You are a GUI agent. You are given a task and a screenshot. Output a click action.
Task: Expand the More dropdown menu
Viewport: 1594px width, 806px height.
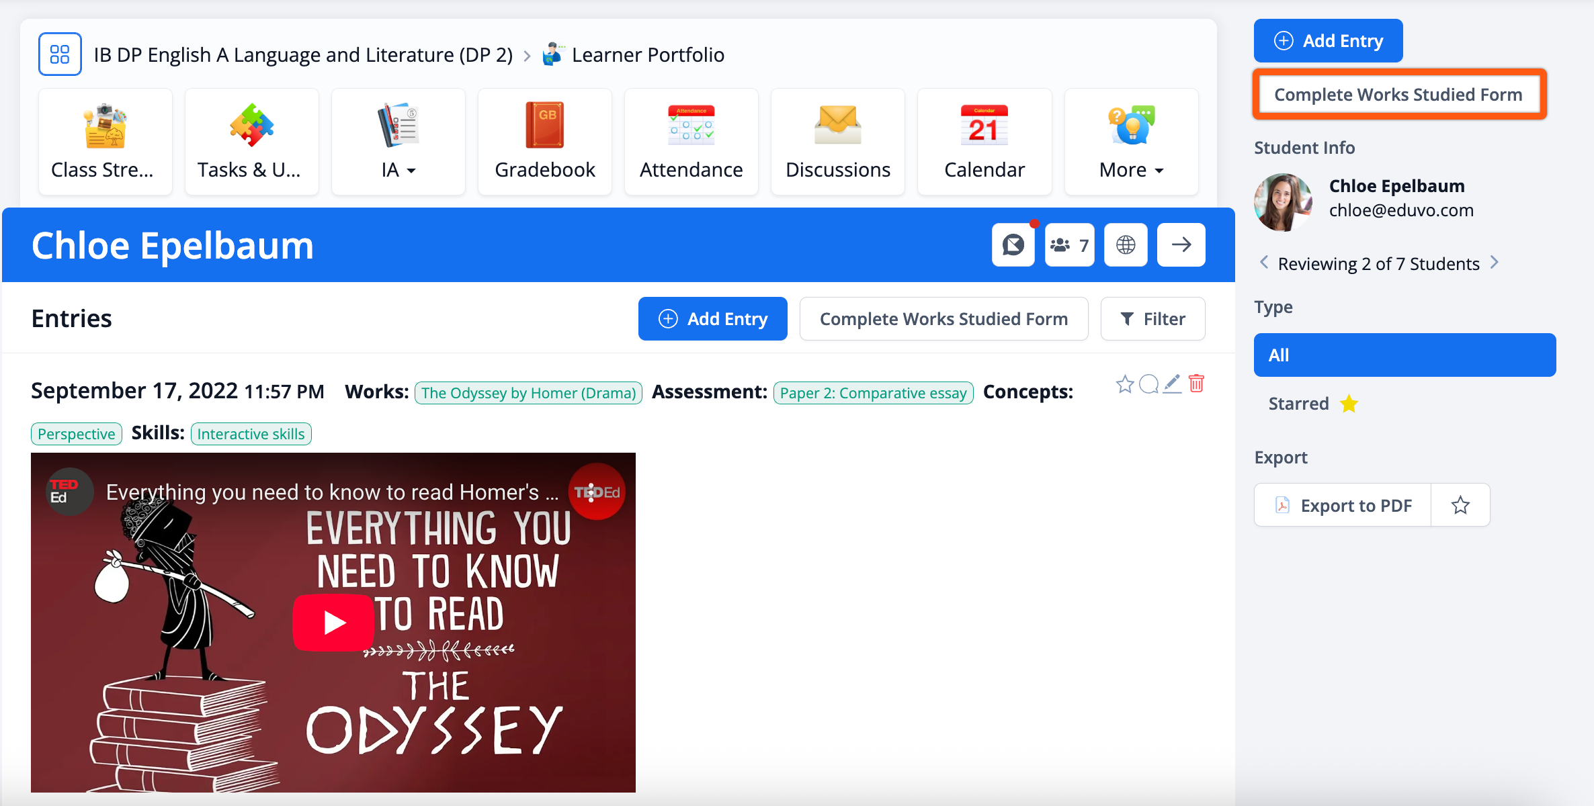(x=1131, y=170)
